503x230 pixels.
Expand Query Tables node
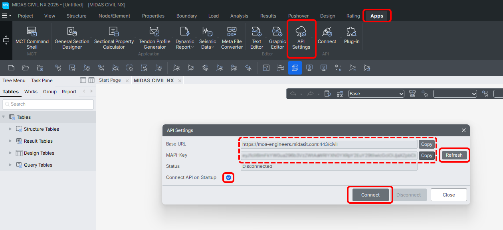point(10,165)
